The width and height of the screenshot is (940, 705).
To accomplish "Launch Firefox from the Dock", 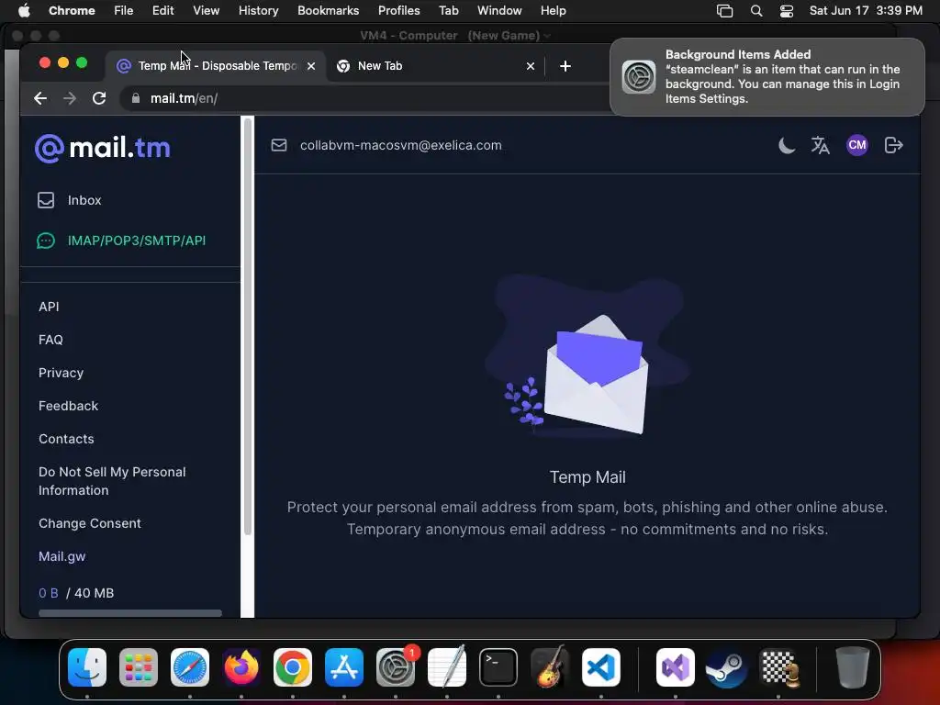I will (241, 667).
